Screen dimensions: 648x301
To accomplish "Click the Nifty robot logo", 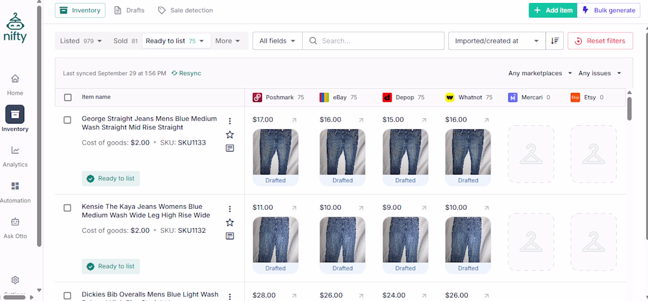I will click(x=15, y=27).
